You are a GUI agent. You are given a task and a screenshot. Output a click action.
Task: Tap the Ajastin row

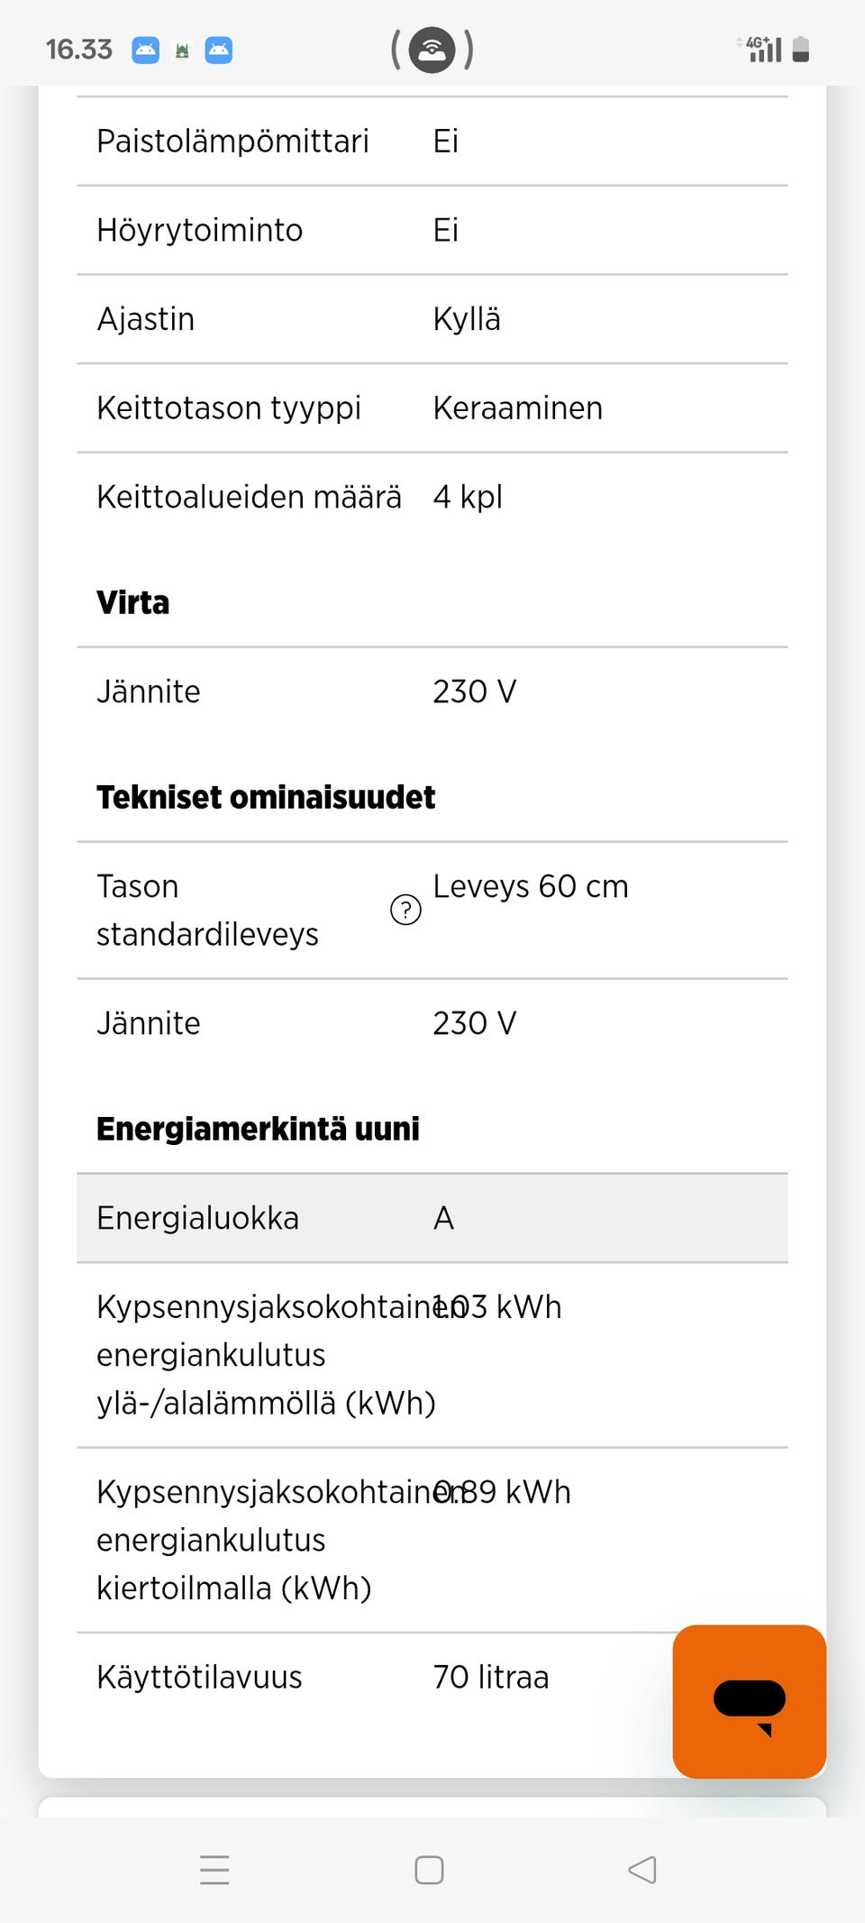(x=432, y=319)
